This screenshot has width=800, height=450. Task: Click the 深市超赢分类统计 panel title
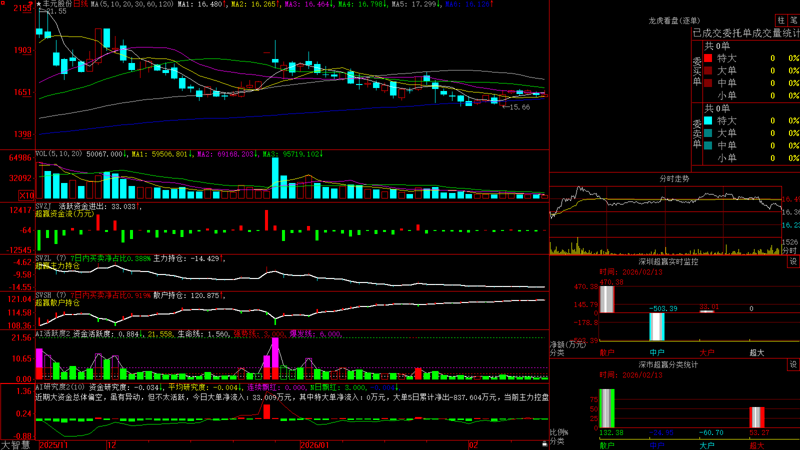(668, 364)
